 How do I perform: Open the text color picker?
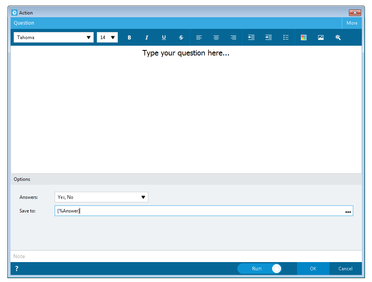click(x=303, y=37)
